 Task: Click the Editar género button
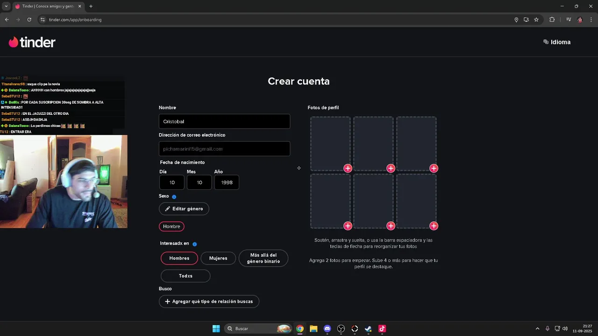coord(184,209)
